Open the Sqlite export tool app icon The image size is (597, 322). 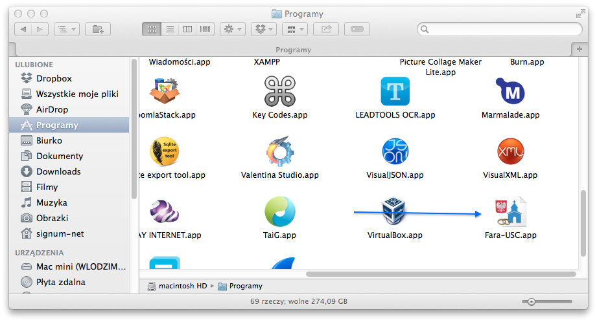165,151
